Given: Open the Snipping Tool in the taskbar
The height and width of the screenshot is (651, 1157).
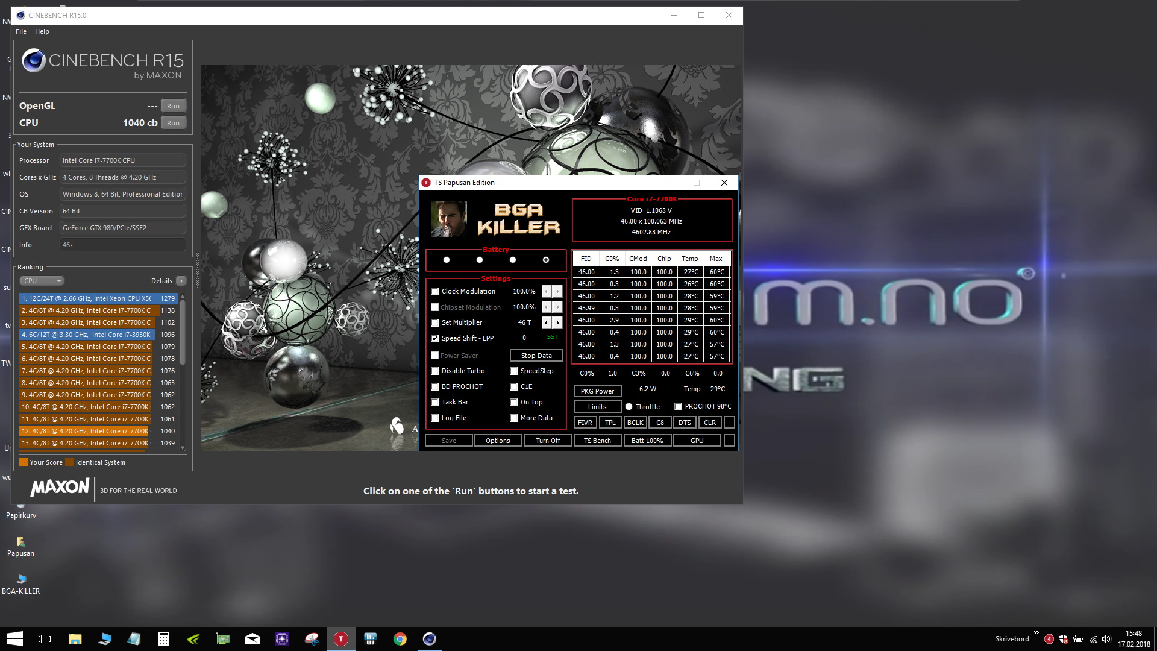Looking at the screenshot, I should [312, 639].
